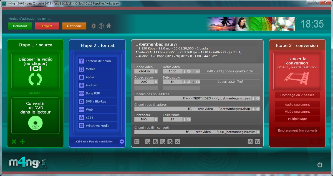Click the green plus icon to add source
Screen dimensions: 333x176
[23, 142]
